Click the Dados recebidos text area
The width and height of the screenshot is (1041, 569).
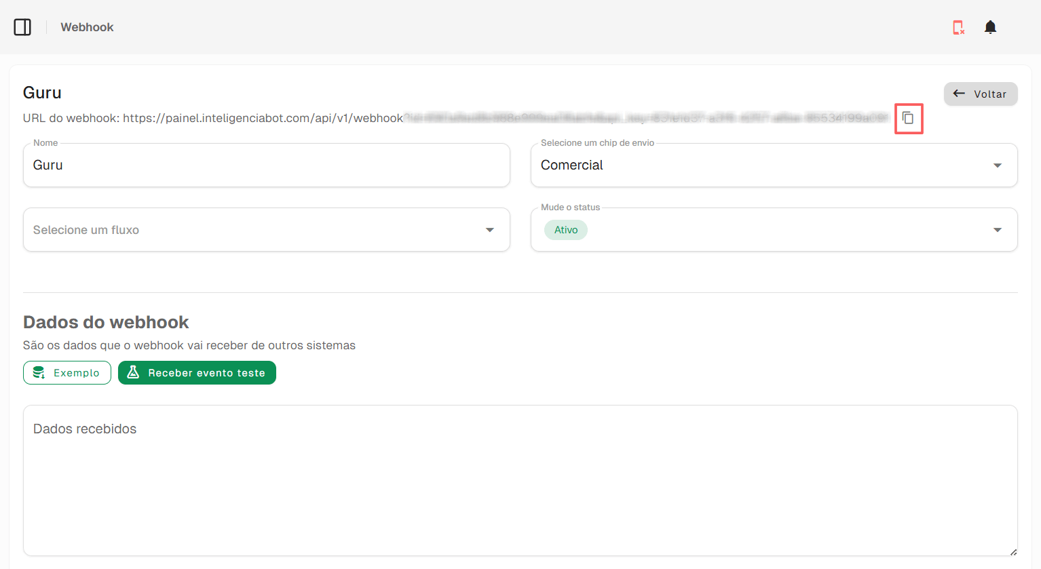click(x=520, y=479)
